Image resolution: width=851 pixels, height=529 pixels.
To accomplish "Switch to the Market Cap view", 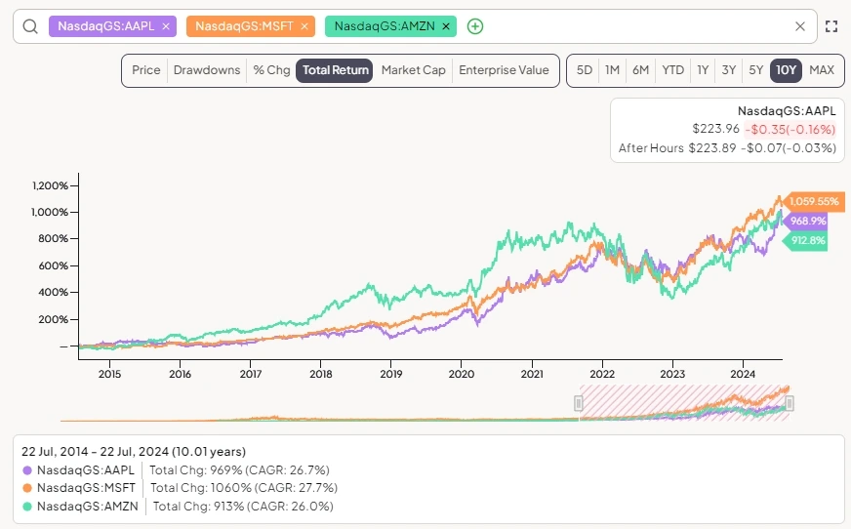I will pyautogui.click(x=413, y=70).
